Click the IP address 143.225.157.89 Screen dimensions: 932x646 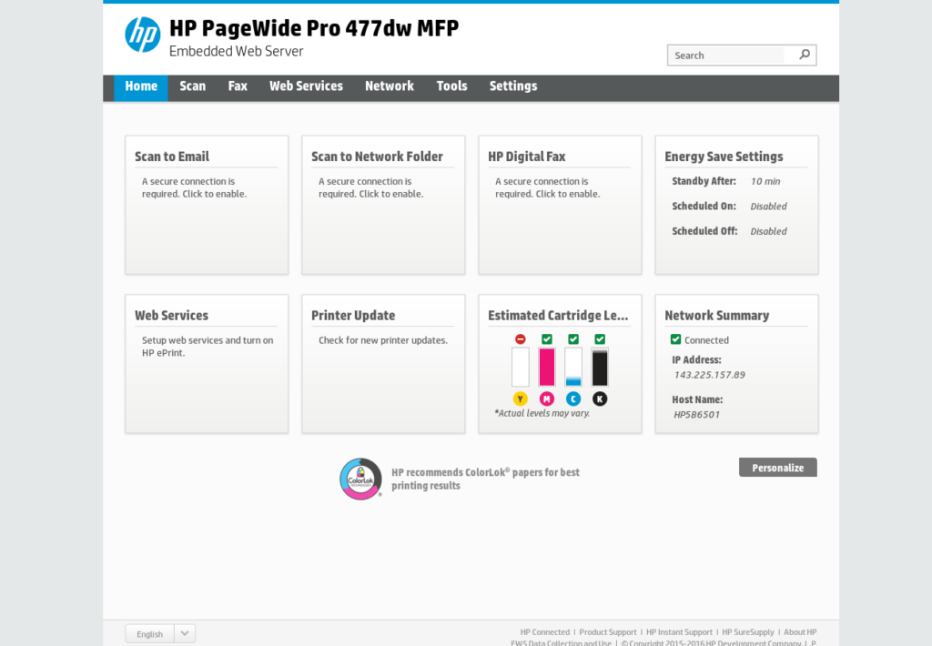point(710,375)
